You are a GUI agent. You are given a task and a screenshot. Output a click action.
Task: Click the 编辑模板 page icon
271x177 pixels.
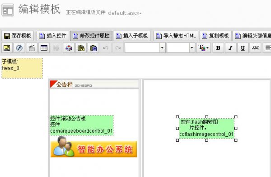coord(8,10)
